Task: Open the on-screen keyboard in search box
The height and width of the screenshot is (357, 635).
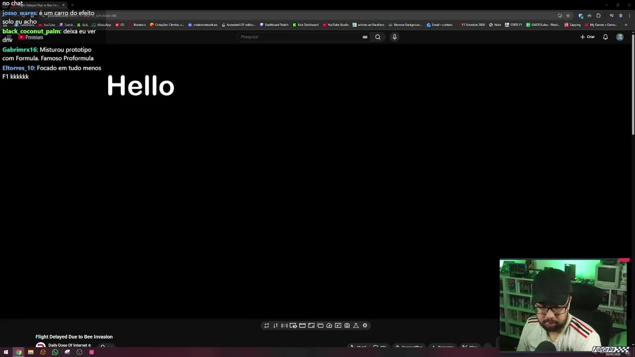Action: pyautogui.click(x=365, y=37)
